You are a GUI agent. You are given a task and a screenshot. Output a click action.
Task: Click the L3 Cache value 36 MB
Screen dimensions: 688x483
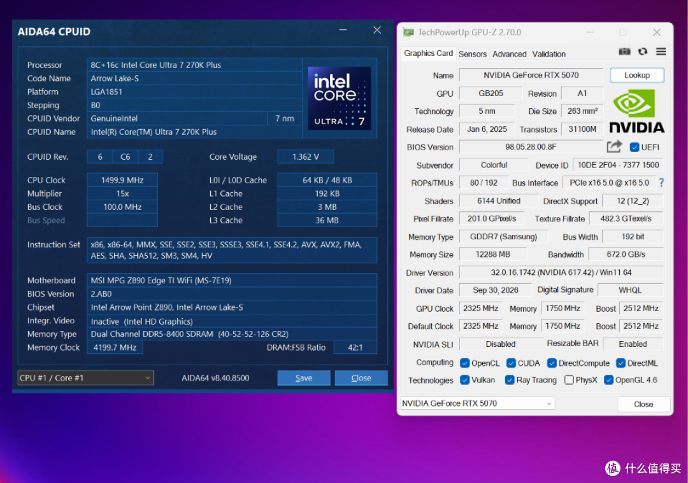click(x=327, y=220)
